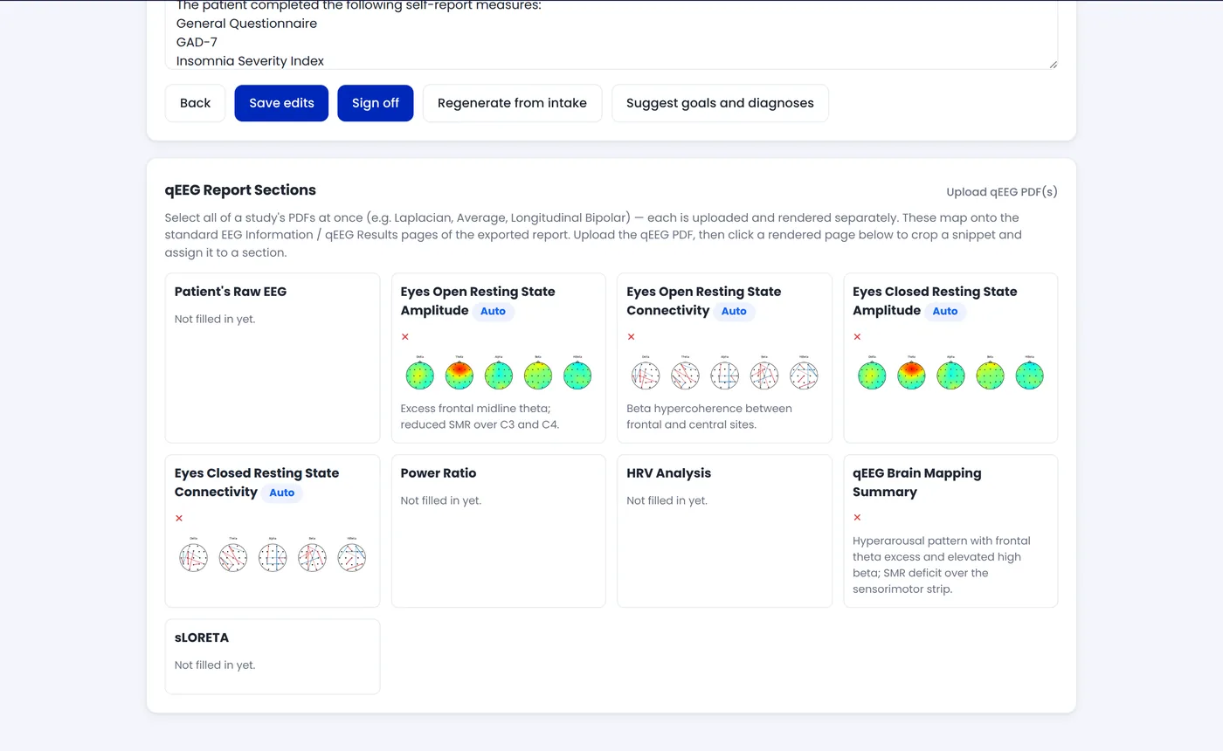Open the Eyes Closed Amplitude topographic map thumbnail

(x=950, y=373)
